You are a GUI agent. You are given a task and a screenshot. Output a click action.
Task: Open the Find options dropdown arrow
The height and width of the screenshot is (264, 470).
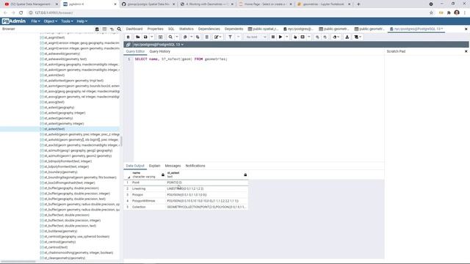coord(176,37)
